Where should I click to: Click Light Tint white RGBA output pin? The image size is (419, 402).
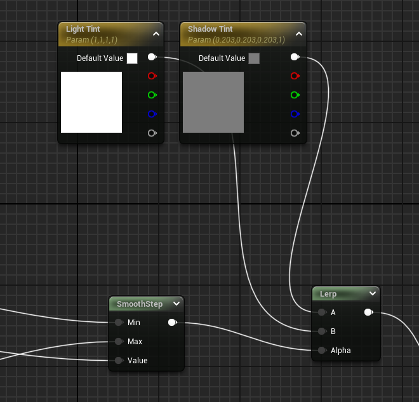tap(151, 57)
